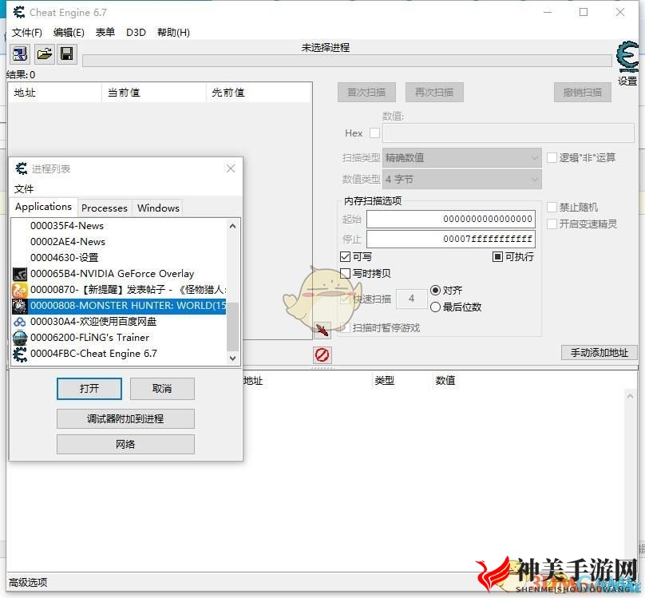
Task: Click the Monster Hunter World process icon
Action: coord(20,306)
